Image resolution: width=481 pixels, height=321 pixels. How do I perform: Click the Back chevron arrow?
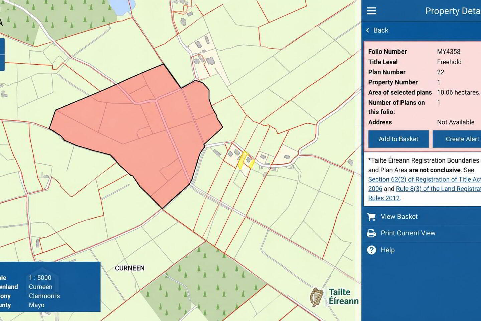tap(368, 30)
